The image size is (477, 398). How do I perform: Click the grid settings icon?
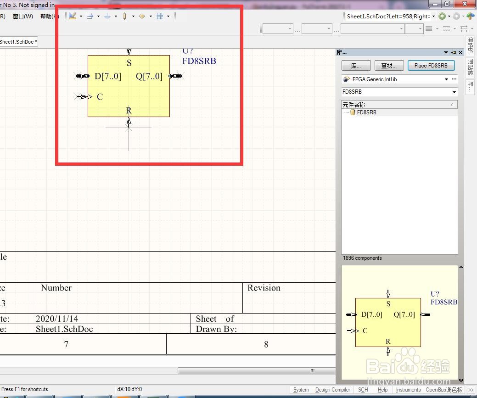click(x=160, y=16)
